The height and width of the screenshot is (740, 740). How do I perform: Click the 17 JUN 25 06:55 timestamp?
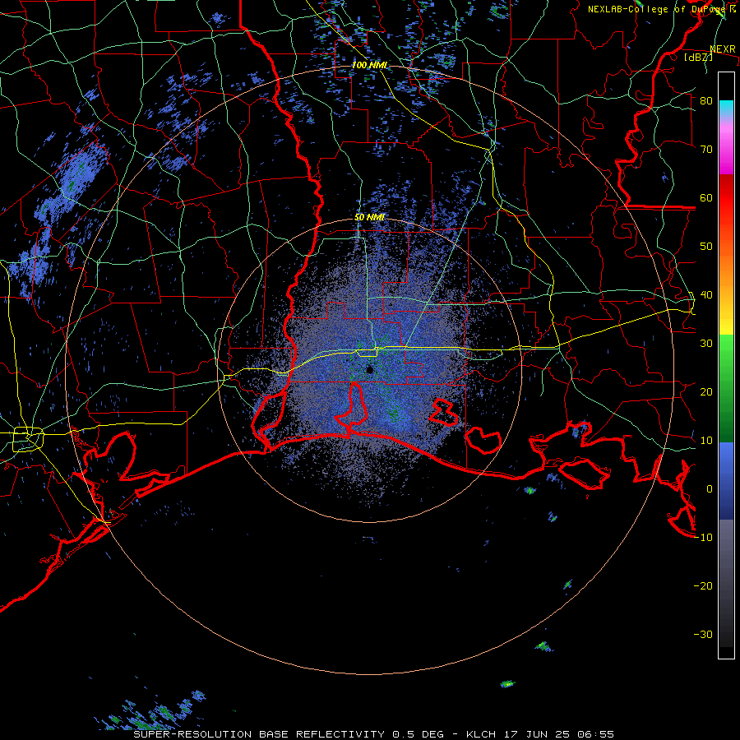pyautogui.click(x=561, y=734)
